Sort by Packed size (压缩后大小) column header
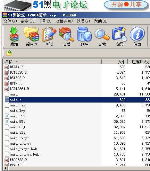The width and height of the screenshot is (150, 171). coord(139,62)
